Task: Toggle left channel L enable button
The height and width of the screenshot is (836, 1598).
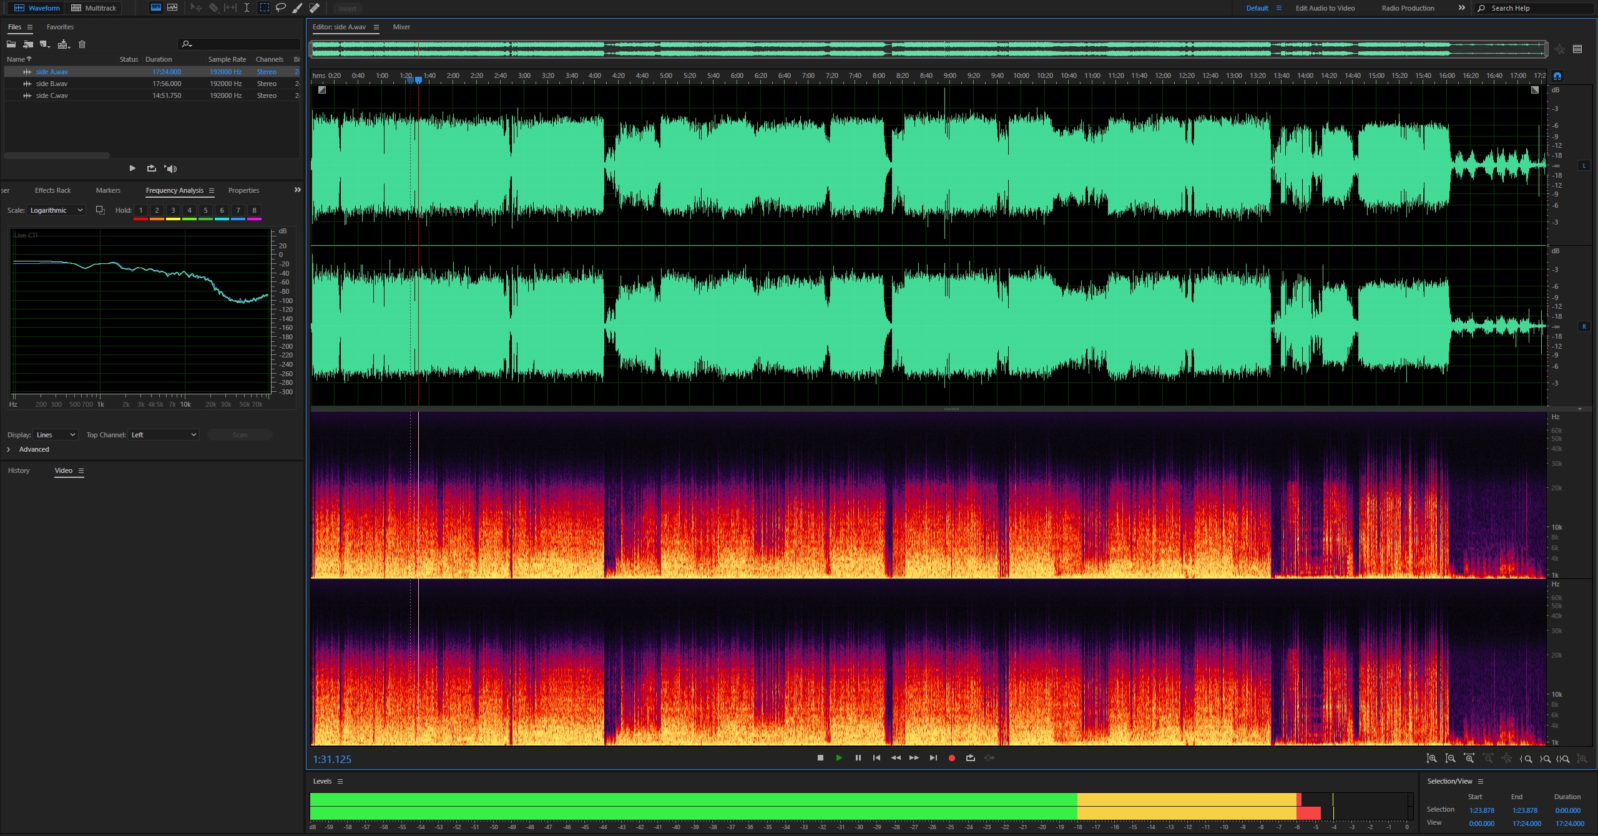Action: click(1584, 166)
